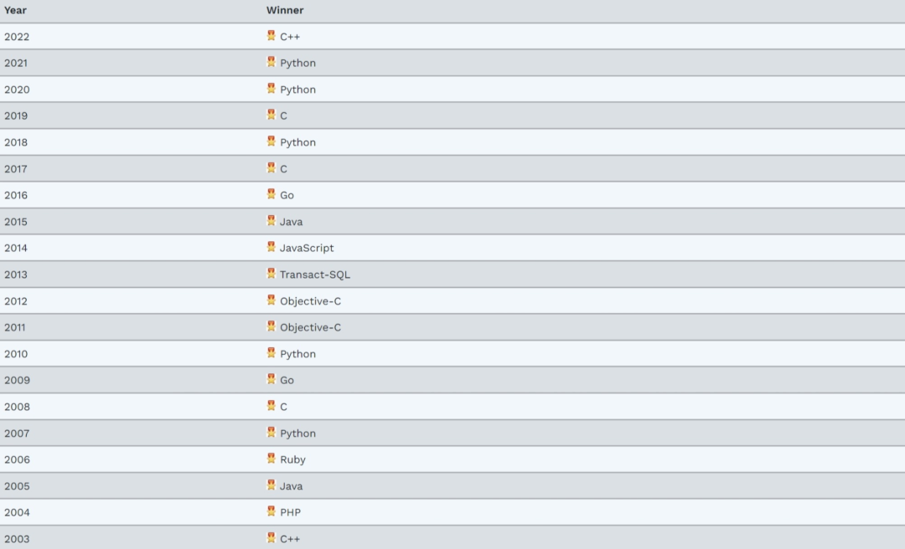Click the medal icon beside Transact-SQL
The image size is (905, 549).
pyautogui.click(x=271, y=274)
